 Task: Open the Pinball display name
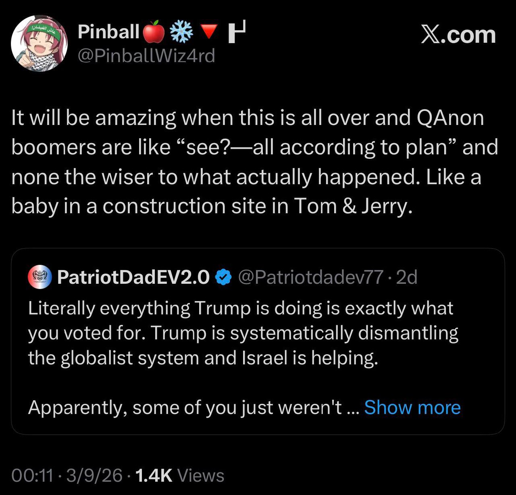pyautogui.click(x=108, y=32)
